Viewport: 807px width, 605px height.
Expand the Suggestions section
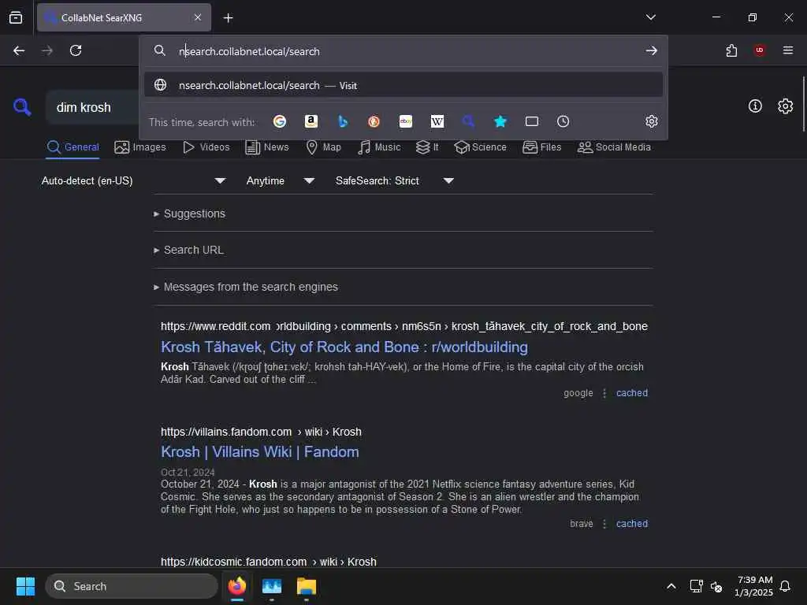[x=189, y=213]
